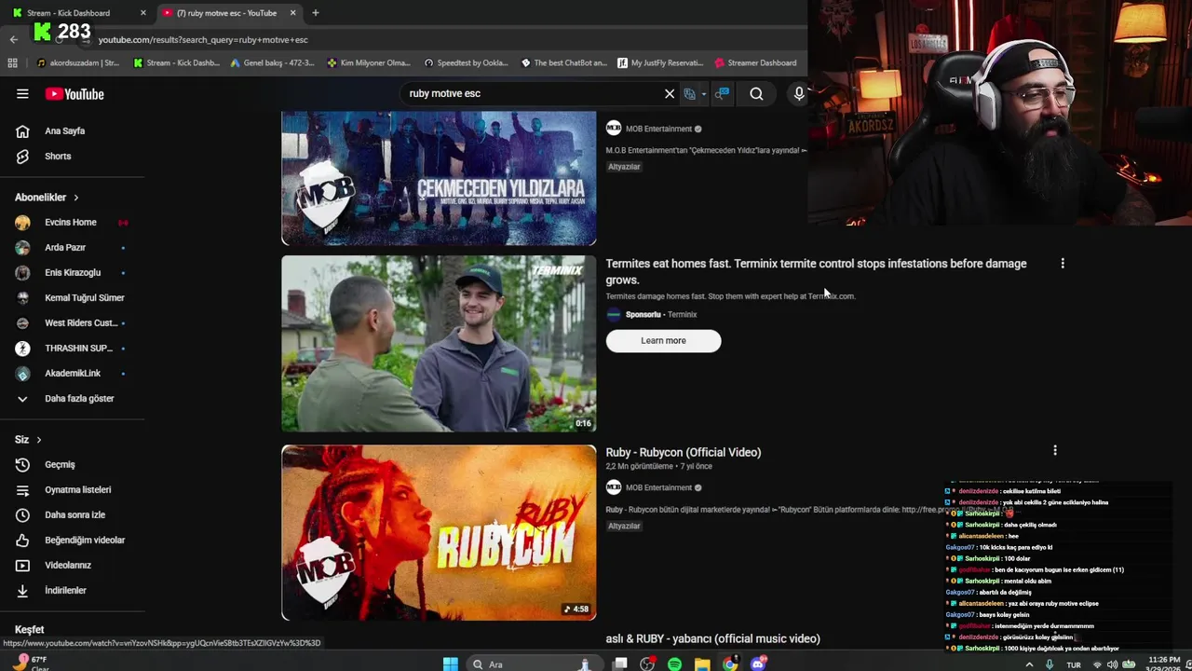Open AkademikLink channel
The image size is (1192, 671).
tap(73, 374)
